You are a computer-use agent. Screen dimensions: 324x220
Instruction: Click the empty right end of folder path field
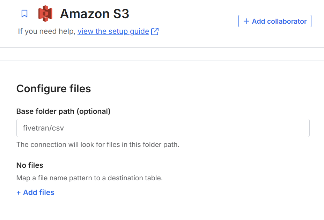pyautogui.click(x=286, y=128)
